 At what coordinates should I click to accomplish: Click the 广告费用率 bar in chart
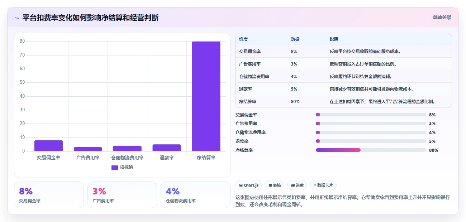pos(88,149)
